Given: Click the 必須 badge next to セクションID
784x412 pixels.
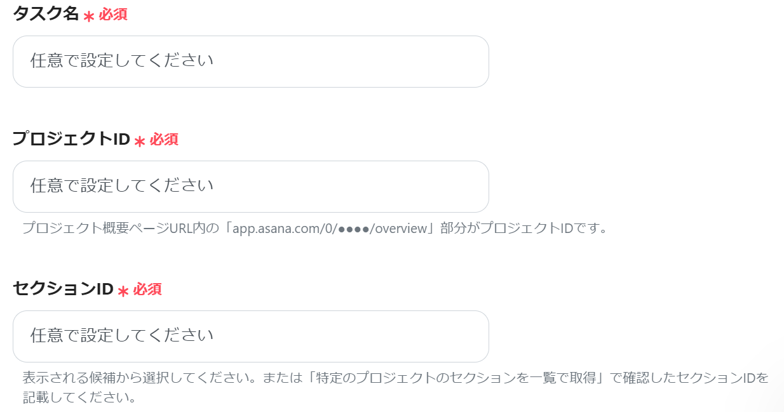Looking at the screenshot, I should pos(147,289).
